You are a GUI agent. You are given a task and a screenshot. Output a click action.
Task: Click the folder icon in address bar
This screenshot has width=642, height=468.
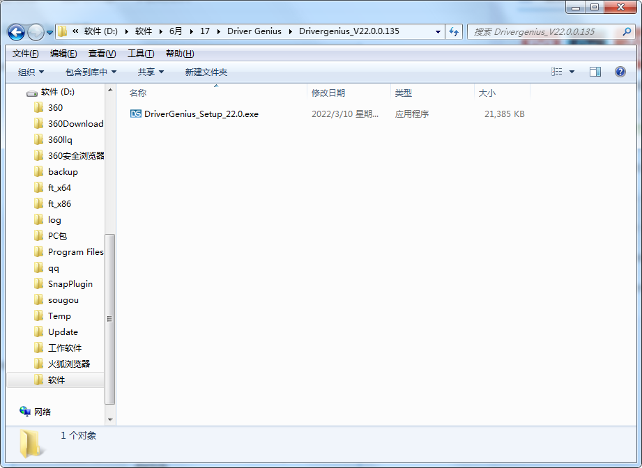pos(62,31)
